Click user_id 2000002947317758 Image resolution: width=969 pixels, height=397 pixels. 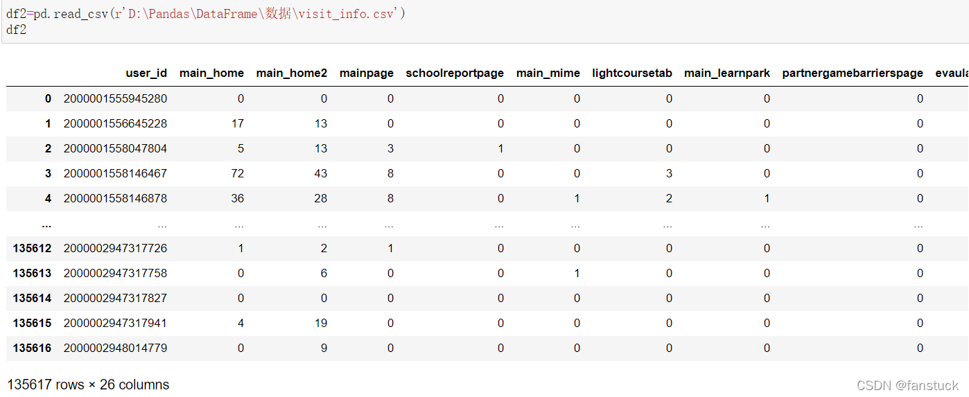(x=115, y=273)
